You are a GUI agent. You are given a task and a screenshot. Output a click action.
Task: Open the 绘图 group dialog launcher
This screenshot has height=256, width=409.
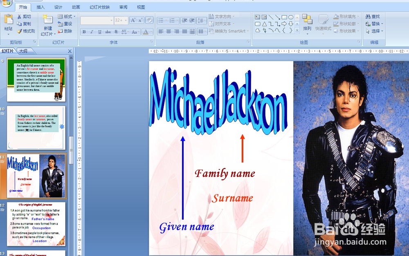359,42
